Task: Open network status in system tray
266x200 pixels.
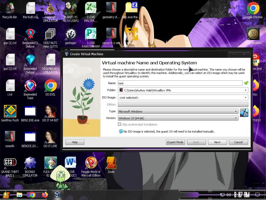Action: pyautogui.click(x=222, y=195)
